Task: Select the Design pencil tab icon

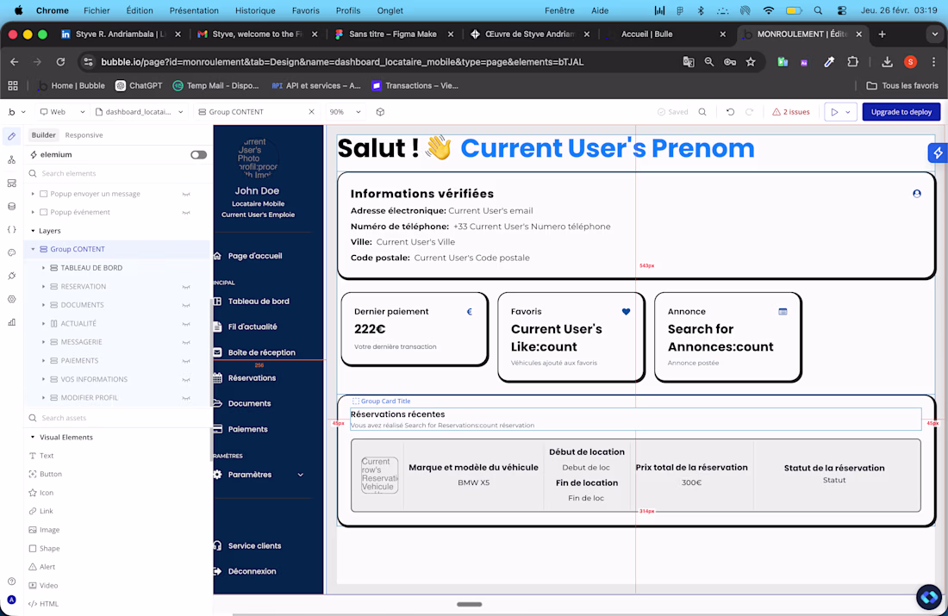Action: 11,136
